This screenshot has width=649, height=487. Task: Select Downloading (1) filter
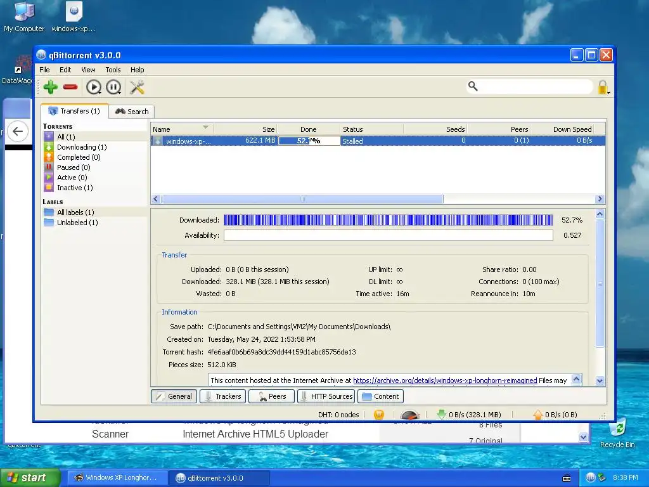coord(95,147)
